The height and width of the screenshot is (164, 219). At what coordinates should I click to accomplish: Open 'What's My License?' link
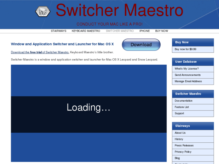193,69
